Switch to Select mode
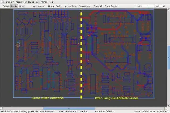Screen dimensions: 170x113 pyautogui.click(x=6, y=6)
